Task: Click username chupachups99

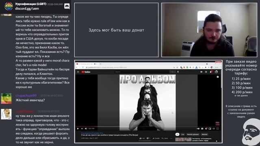Action: 26,96
